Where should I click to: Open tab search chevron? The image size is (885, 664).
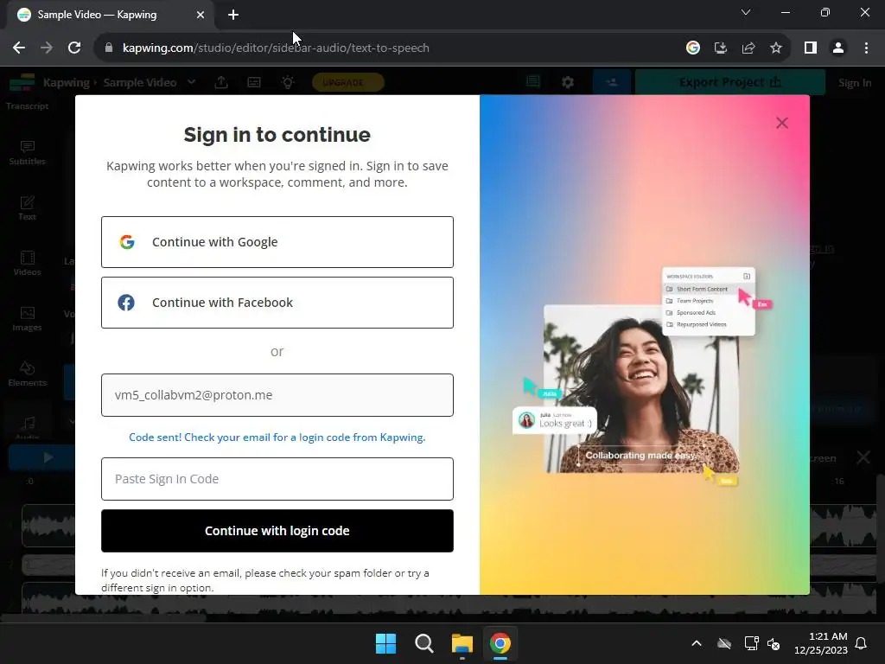[746, 12]
